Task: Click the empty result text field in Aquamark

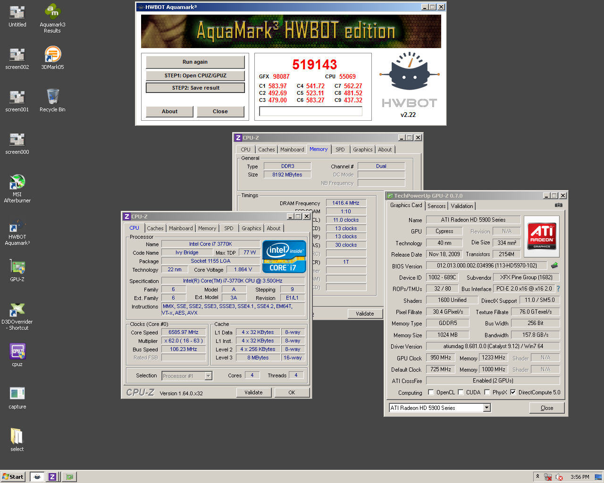Action: (x=311, y=111)
